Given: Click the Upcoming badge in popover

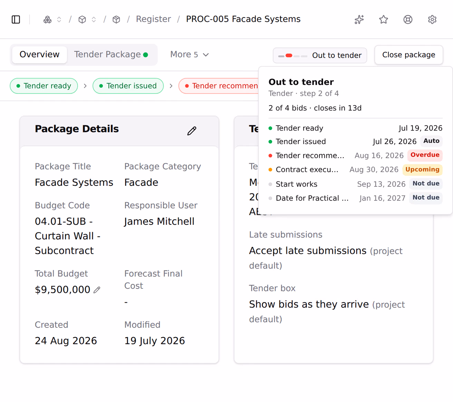Looking at the screenshot, I should (422, 170).
